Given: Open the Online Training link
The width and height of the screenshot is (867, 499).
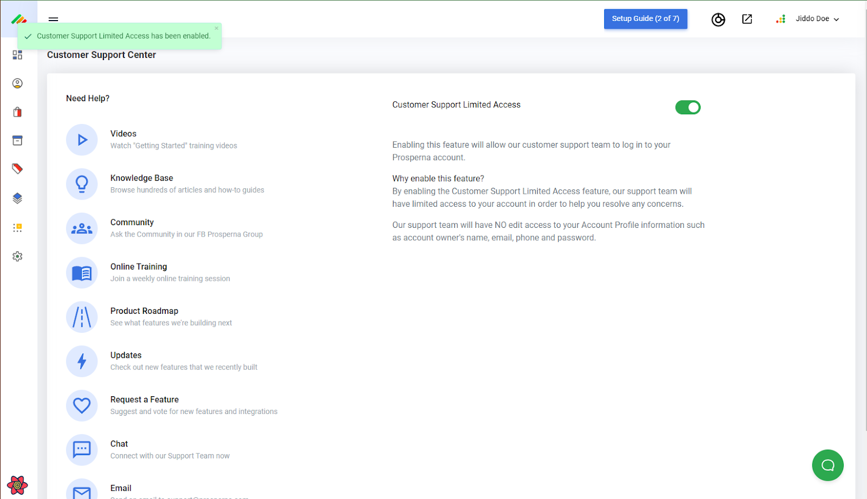Looking at the screenshot, I should [x=139, y=267].
